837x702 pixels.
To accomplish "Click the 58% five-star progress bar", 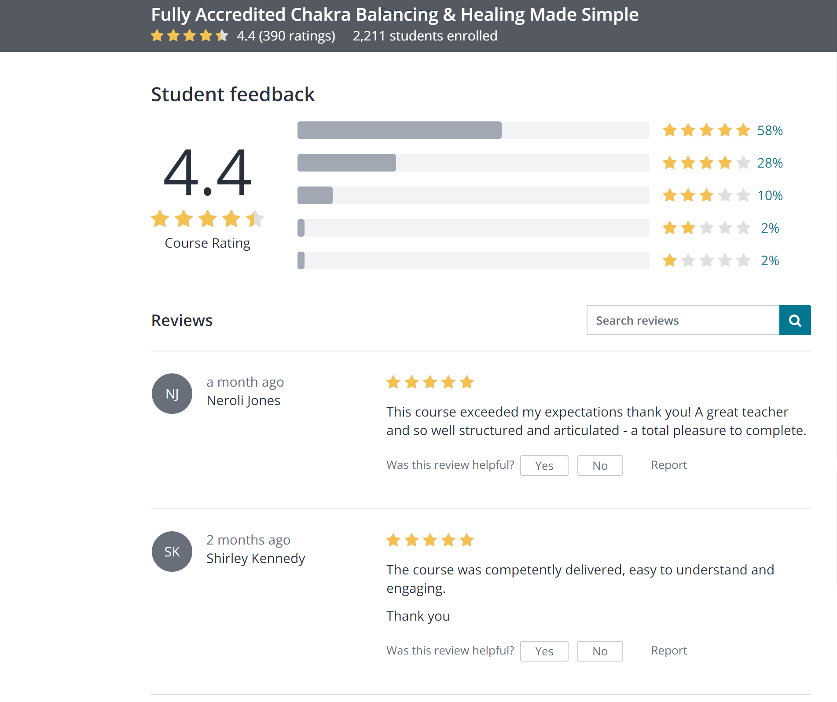I will click(473, 130).
